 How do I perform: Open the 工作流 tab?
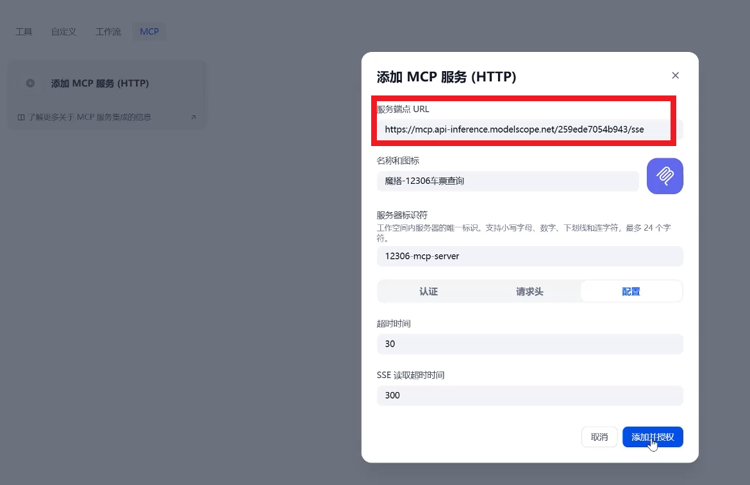coord(108,31)
